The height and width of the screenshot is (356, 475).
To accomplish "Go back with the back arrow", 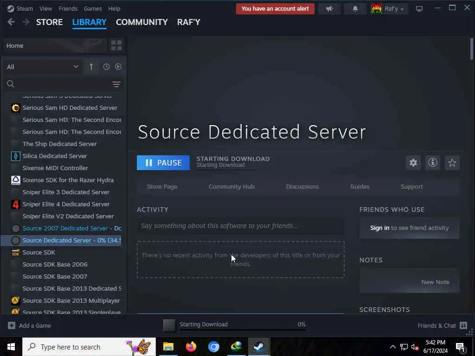I will click(11, 22).
